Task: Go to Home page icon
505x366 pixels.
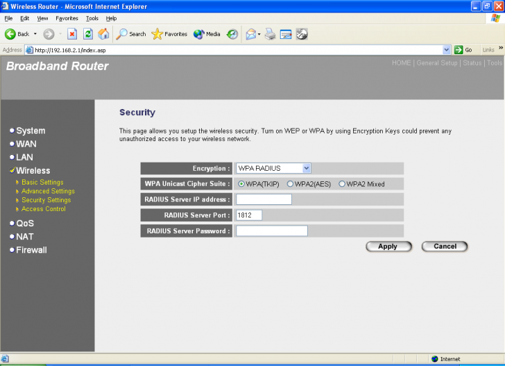Action: tap(103, 33)
